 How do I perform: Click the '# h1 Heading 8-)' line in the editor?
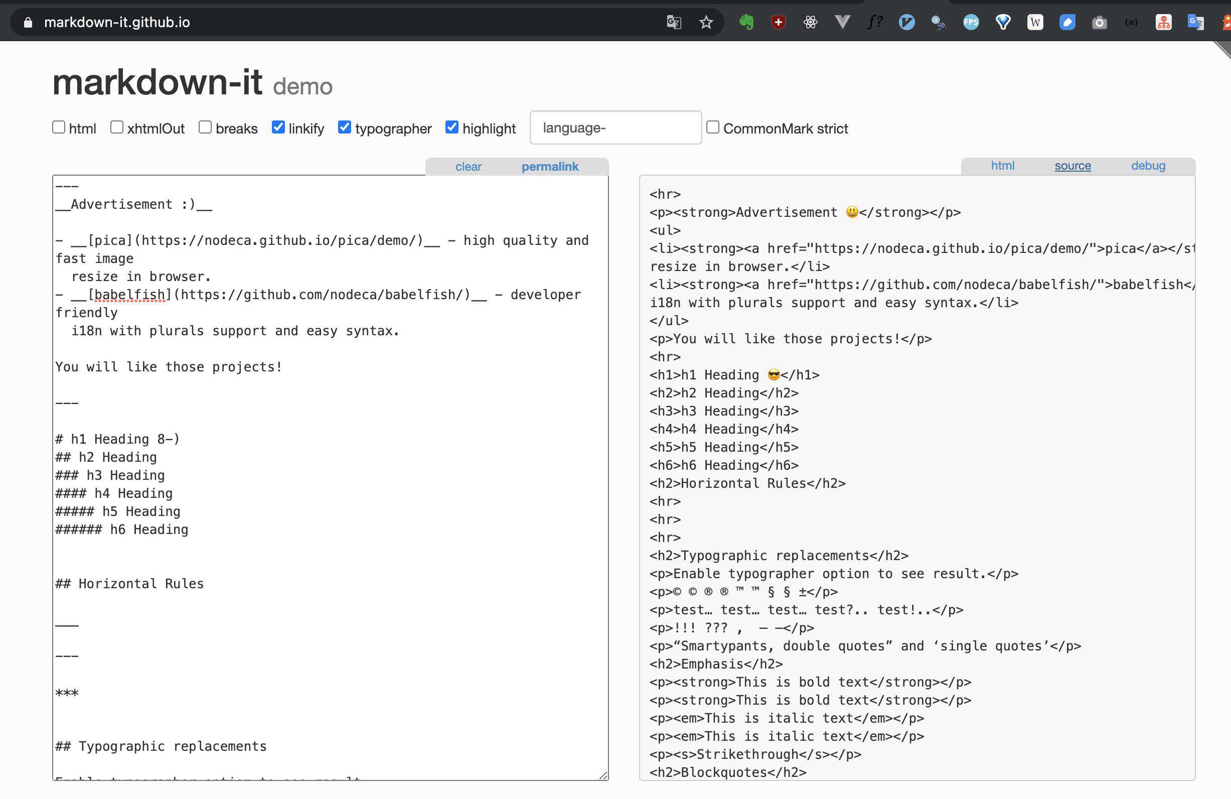(118, 439)
